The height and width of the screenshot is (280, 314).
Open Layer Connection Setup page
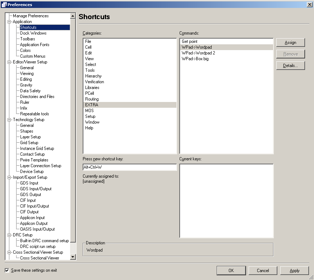click(x=41, y=166)
